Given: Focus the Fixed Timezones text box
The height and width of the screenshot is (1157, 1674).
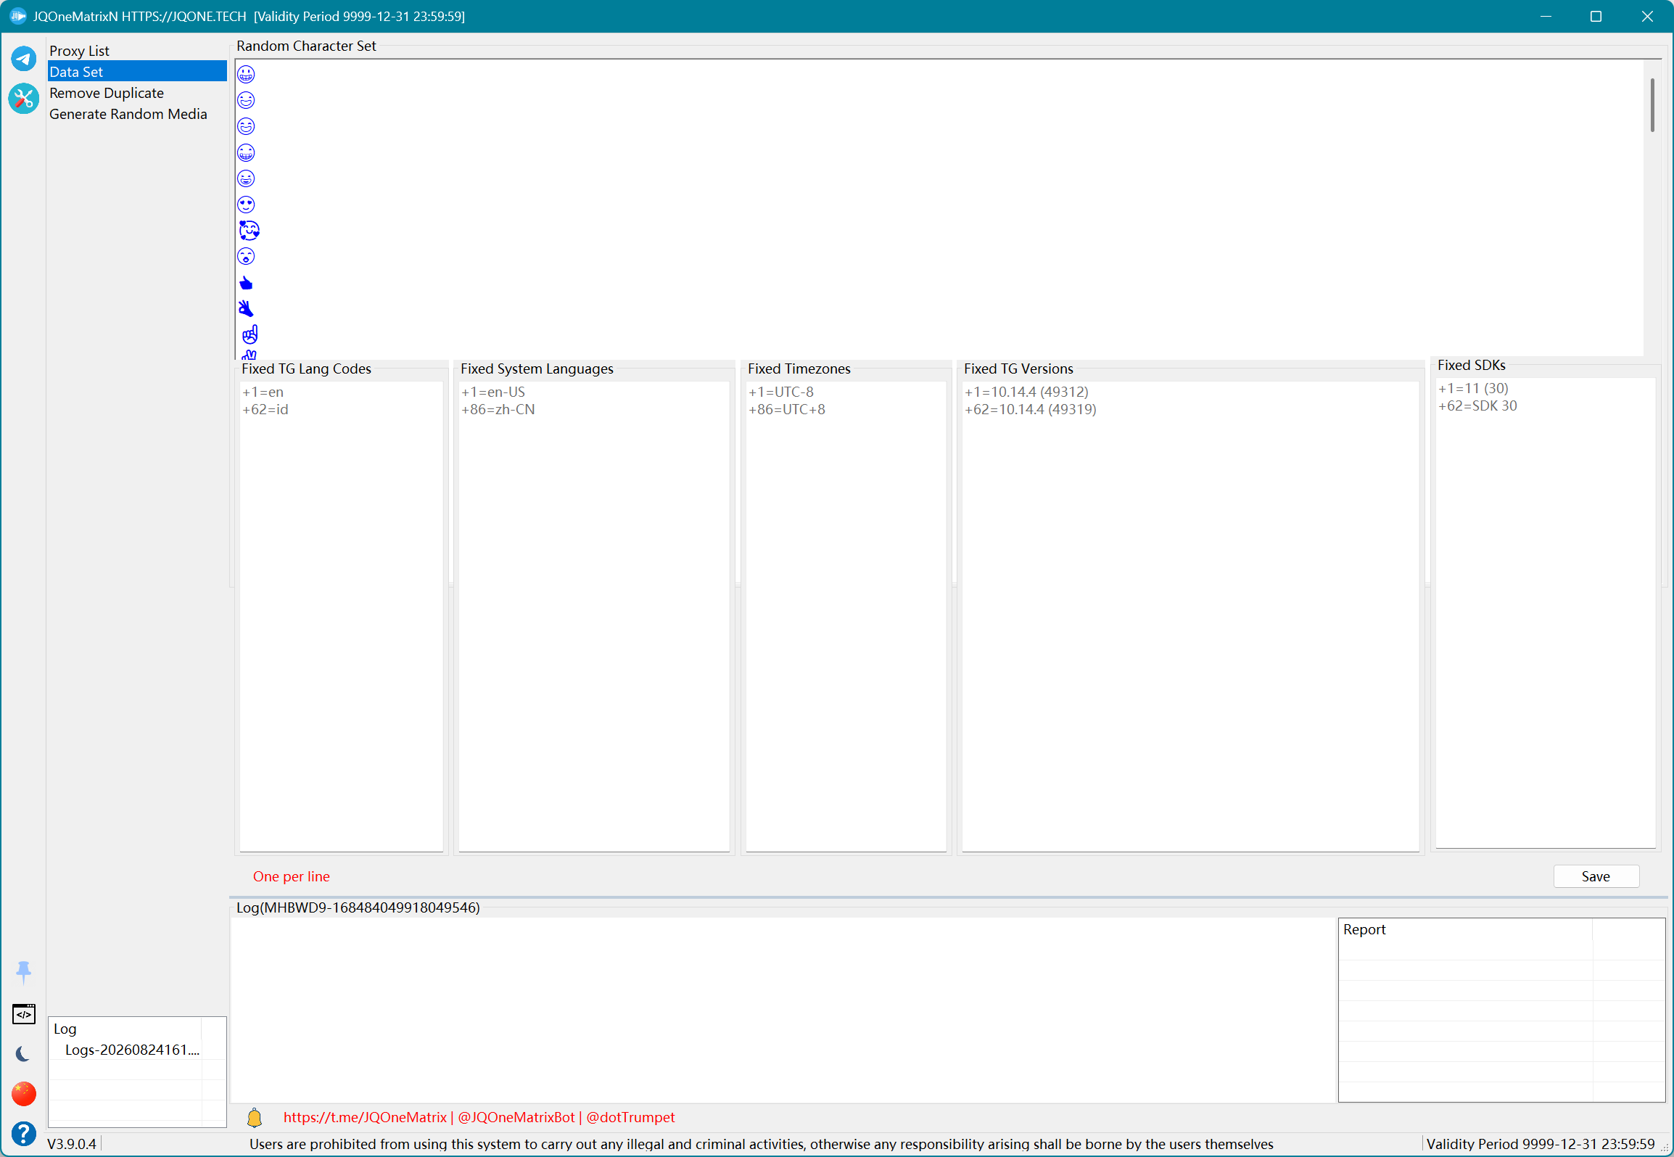Looking at the screenshot, I should pos(846,616).
